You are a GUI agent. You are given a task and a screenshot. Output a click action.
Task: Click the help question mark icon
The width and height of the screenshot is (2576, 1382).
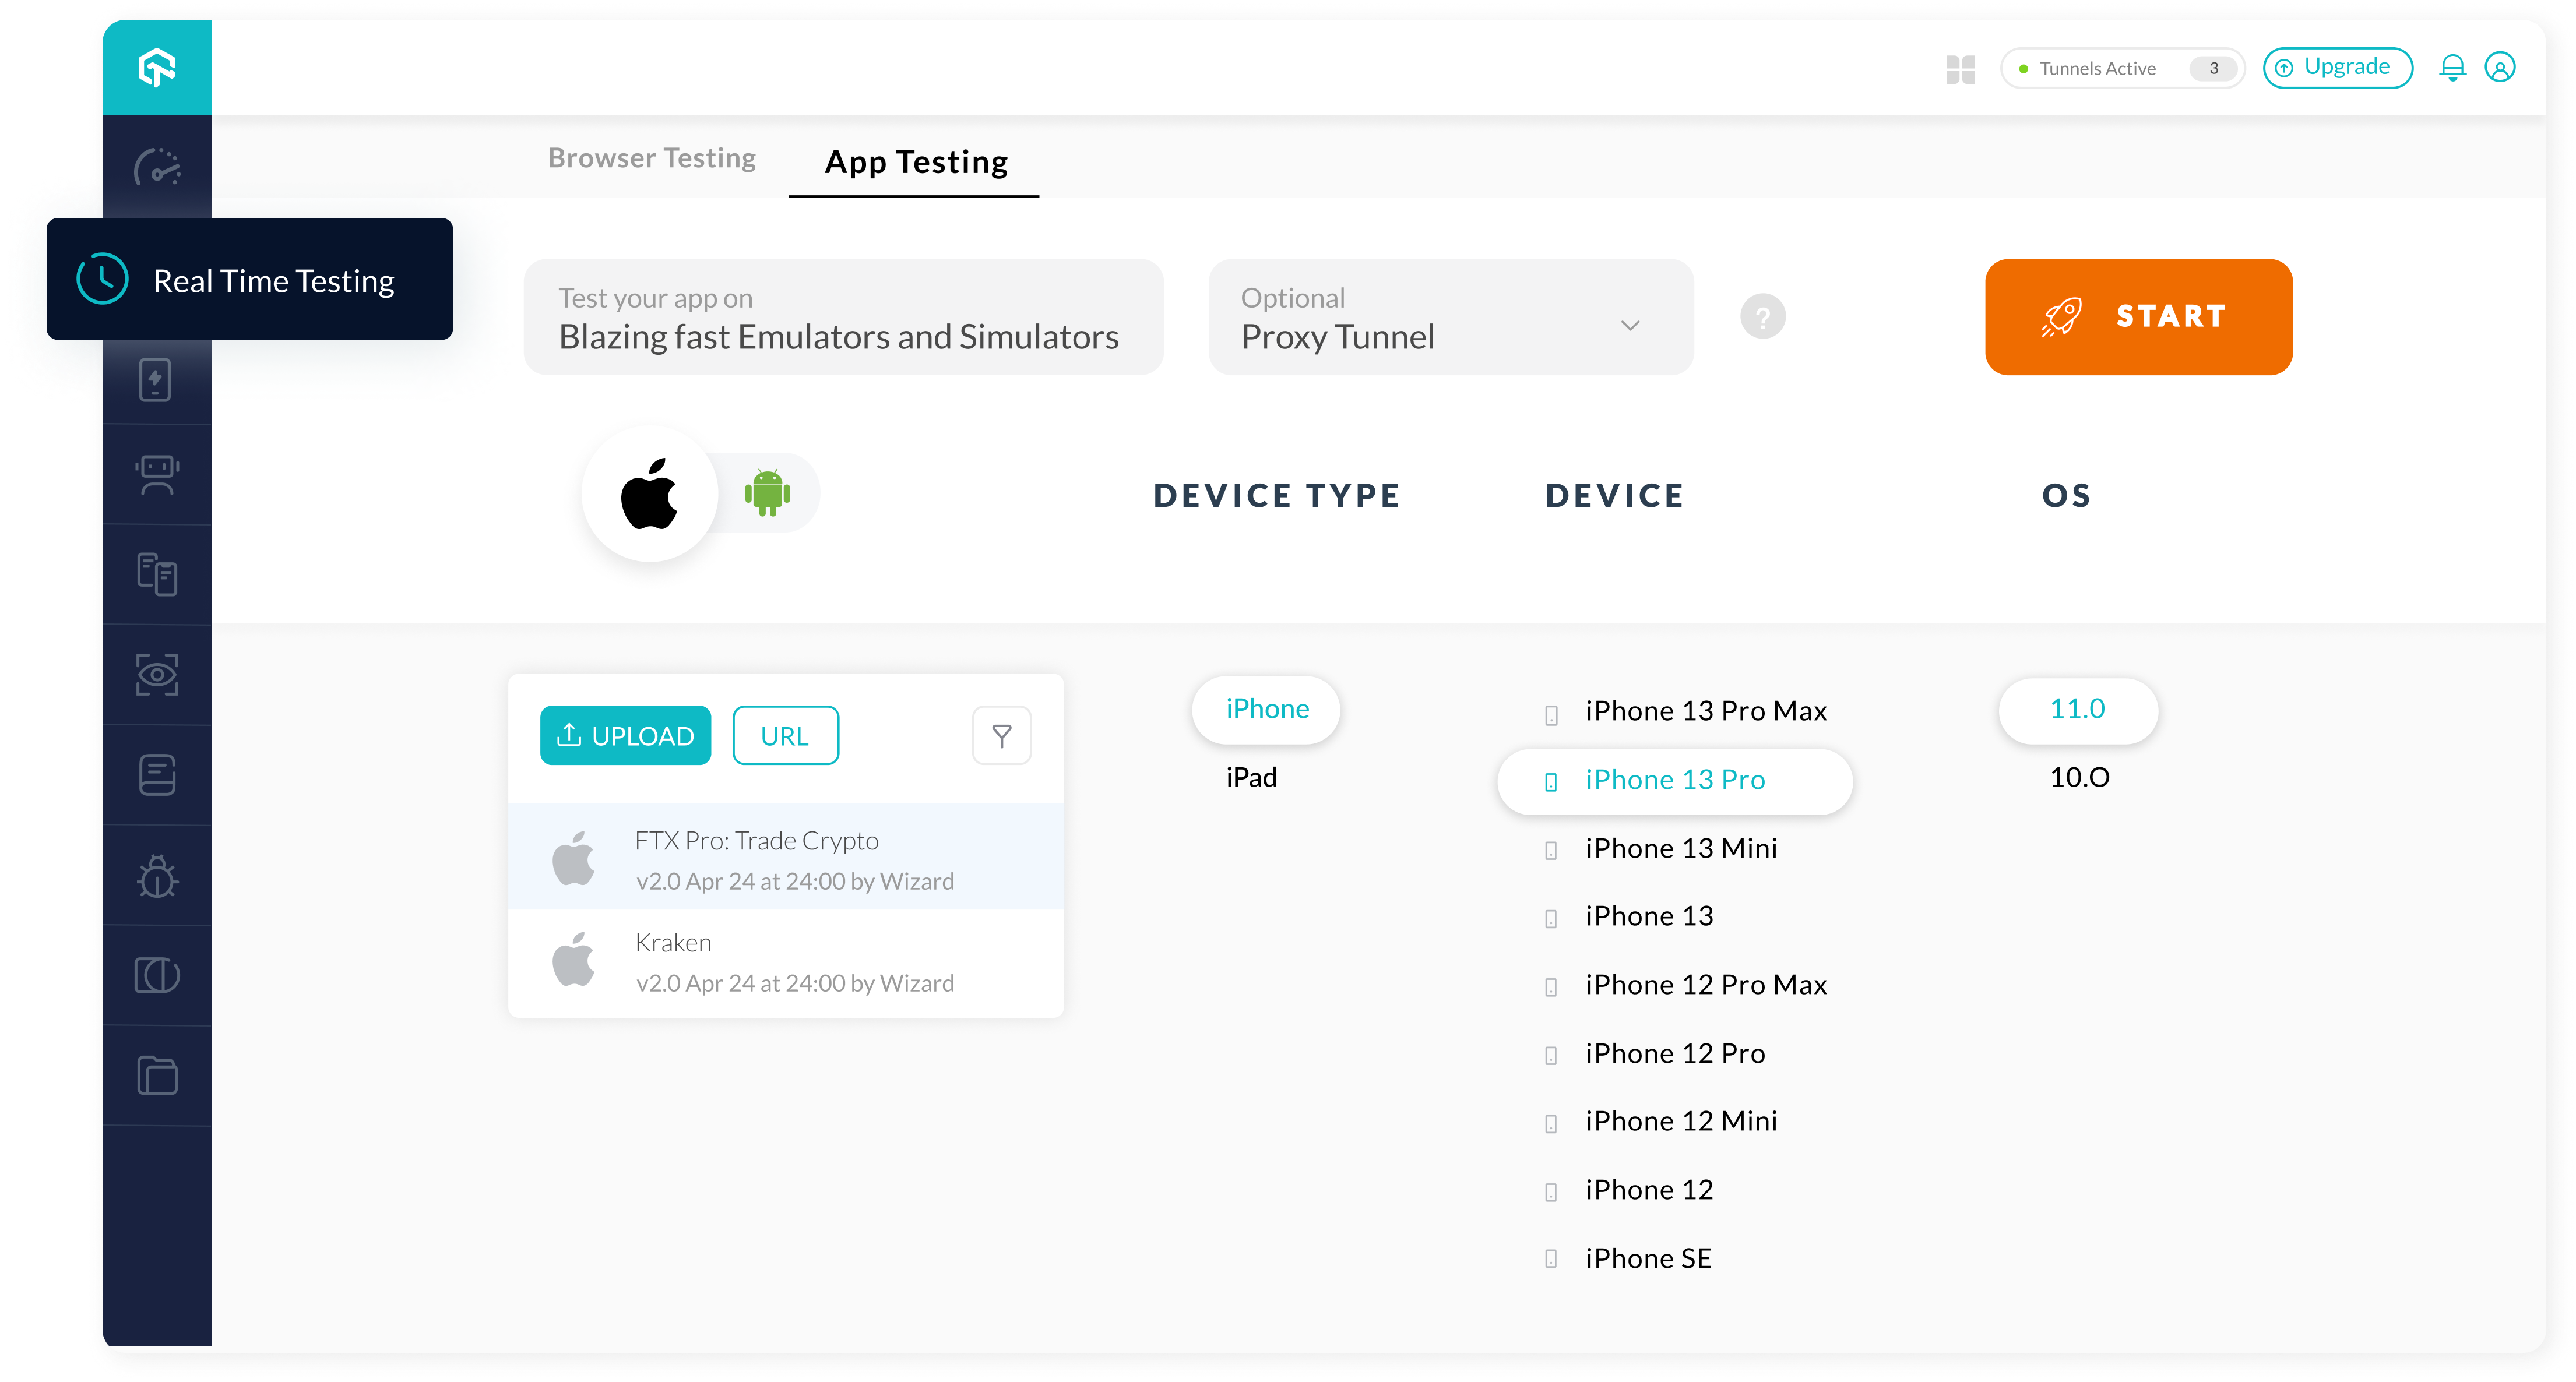[x=1762, y=317]
